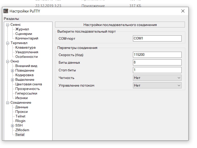Select Сценарии section in tree
The image size is (197, 148).
pos(24,34)
